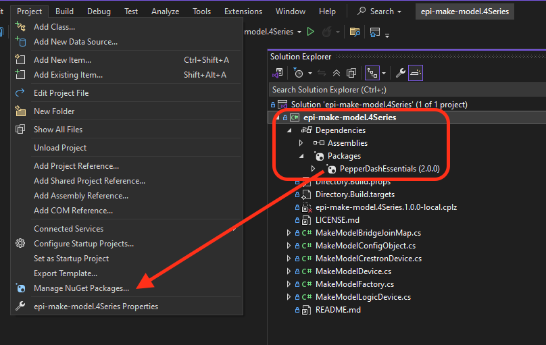
Task: Expand the PepperDashEssentials (2.0.0) package
Action: tap(313, 169)
